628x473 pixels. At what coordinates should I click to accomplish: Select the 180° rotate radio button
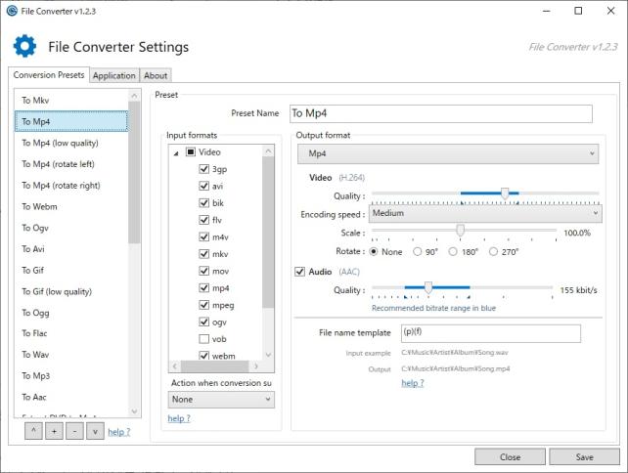pyautogui.click(x=452, y=251)
